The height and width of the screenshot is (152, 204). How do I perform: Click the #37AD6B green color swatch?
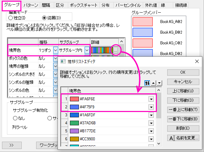coord(74,123)
